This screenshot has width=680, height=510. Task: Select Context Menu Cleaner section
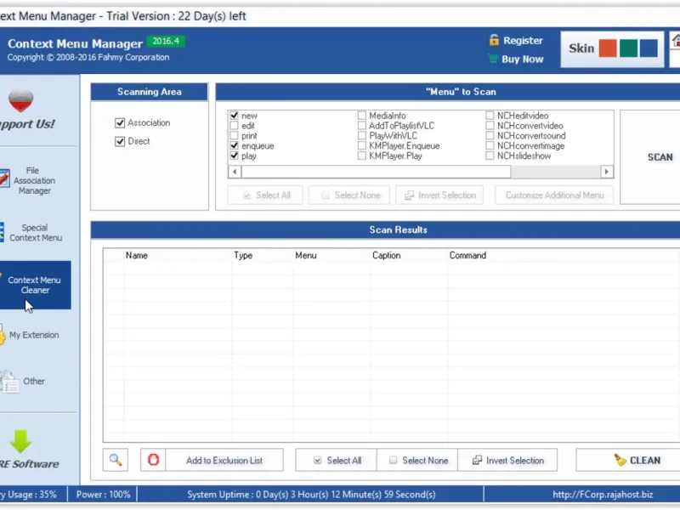pyautogui.click(x=35, y=285)
